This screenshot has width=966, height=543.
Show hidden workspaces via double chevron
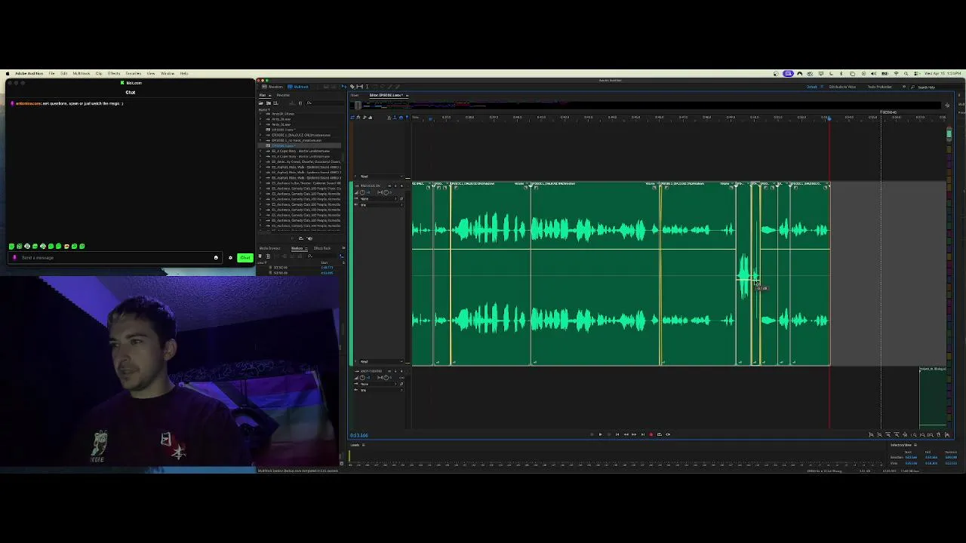point(903,87)
